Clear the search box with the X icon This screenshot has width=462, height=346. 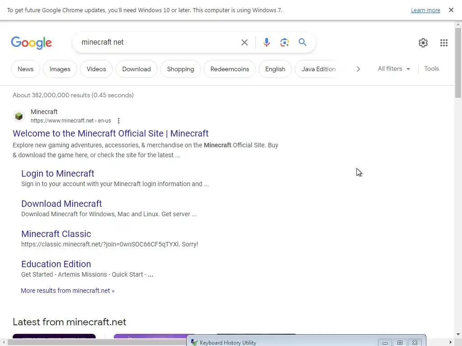click(244, 42)
